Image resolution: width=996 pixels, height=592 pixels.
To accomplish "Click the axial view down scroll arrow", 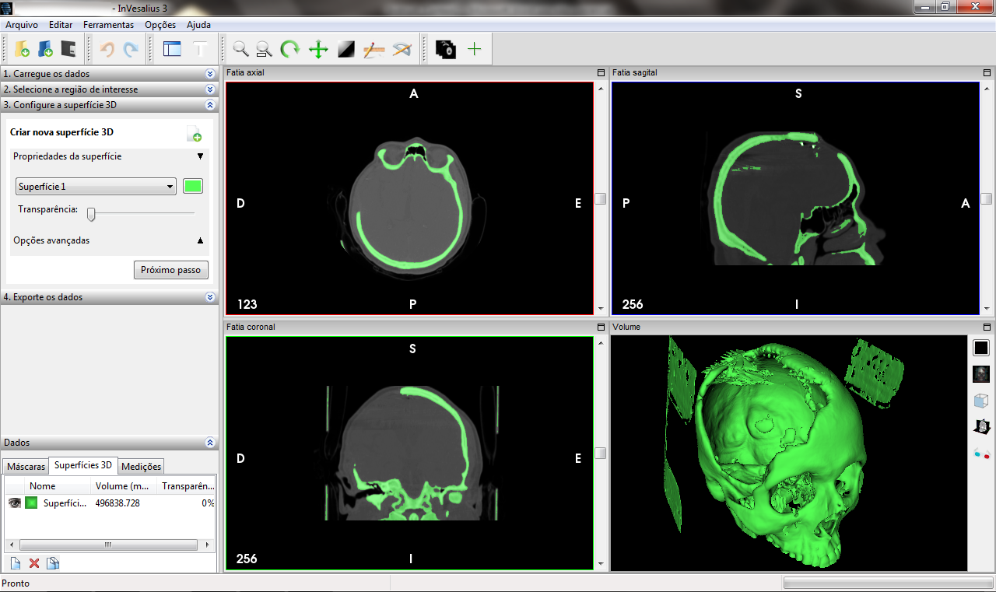I will [600, 308].
